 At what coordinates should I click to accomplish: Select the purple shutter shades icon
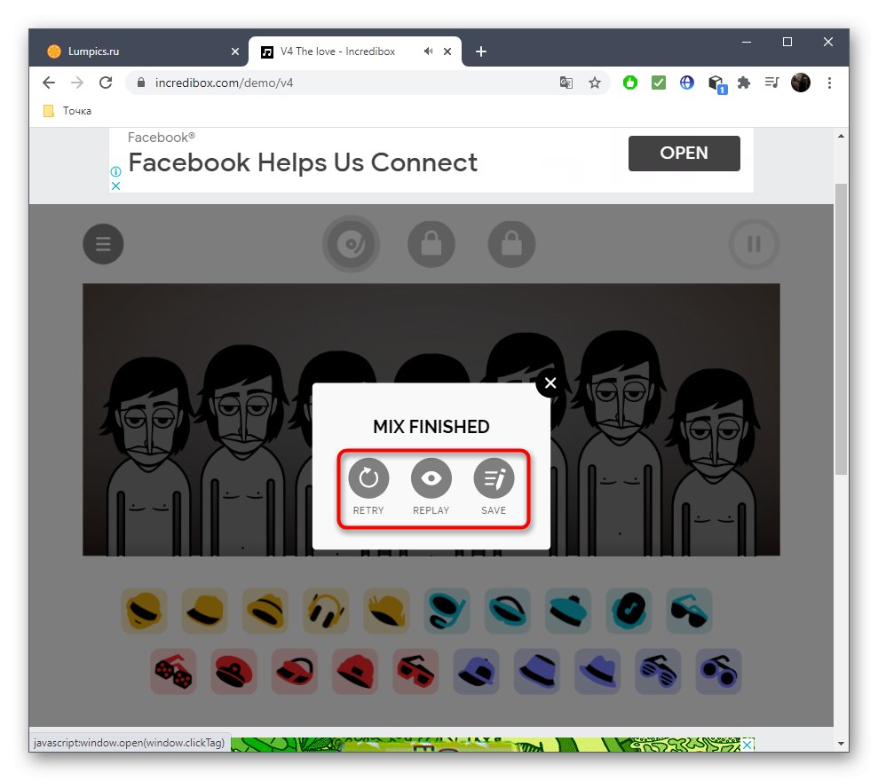click(658, 671)
